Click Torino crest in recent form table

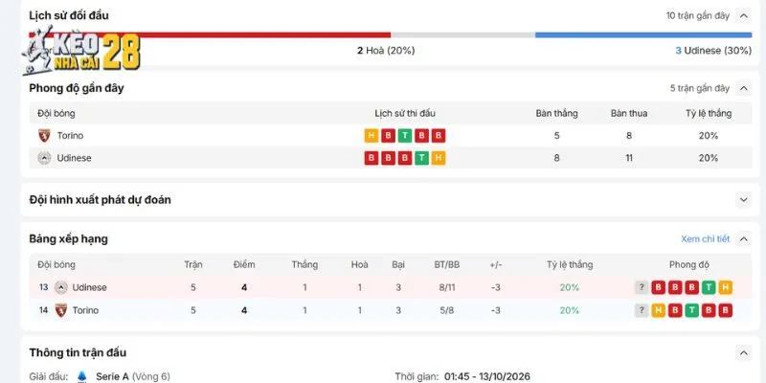[x=44, y=136]
